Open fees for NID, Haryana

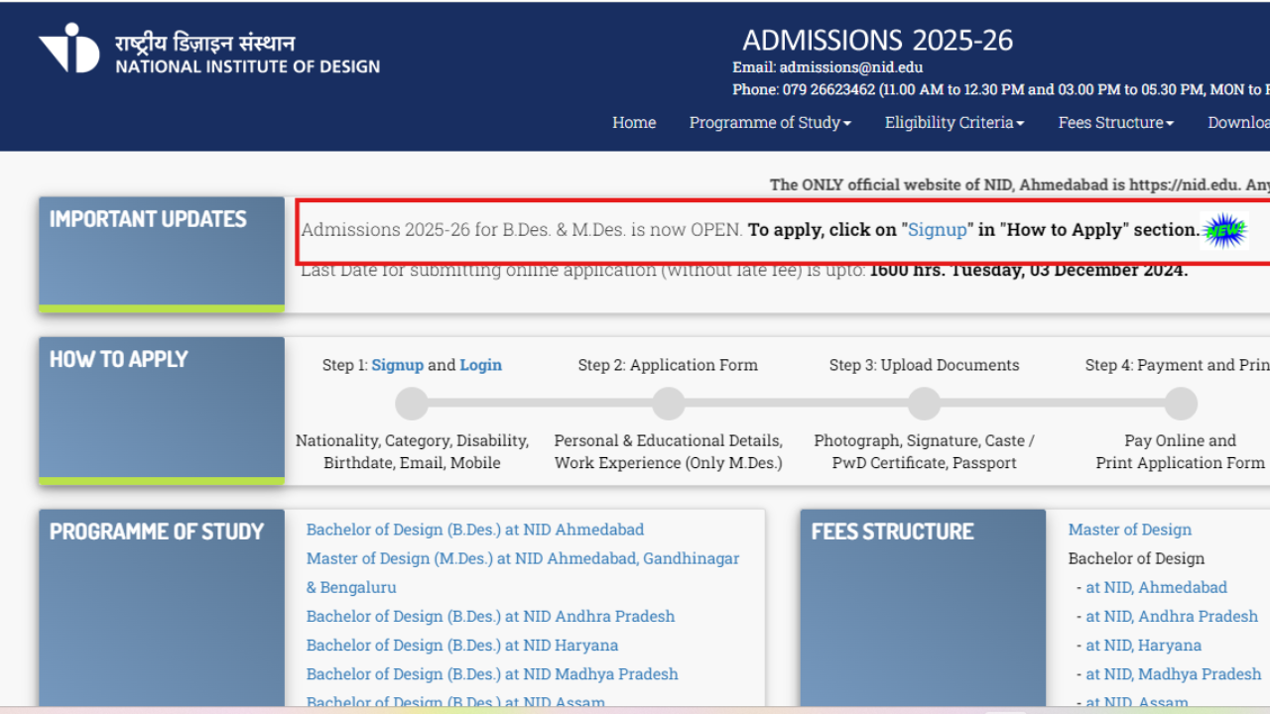pyautogui.click(x=1143, y=645)
